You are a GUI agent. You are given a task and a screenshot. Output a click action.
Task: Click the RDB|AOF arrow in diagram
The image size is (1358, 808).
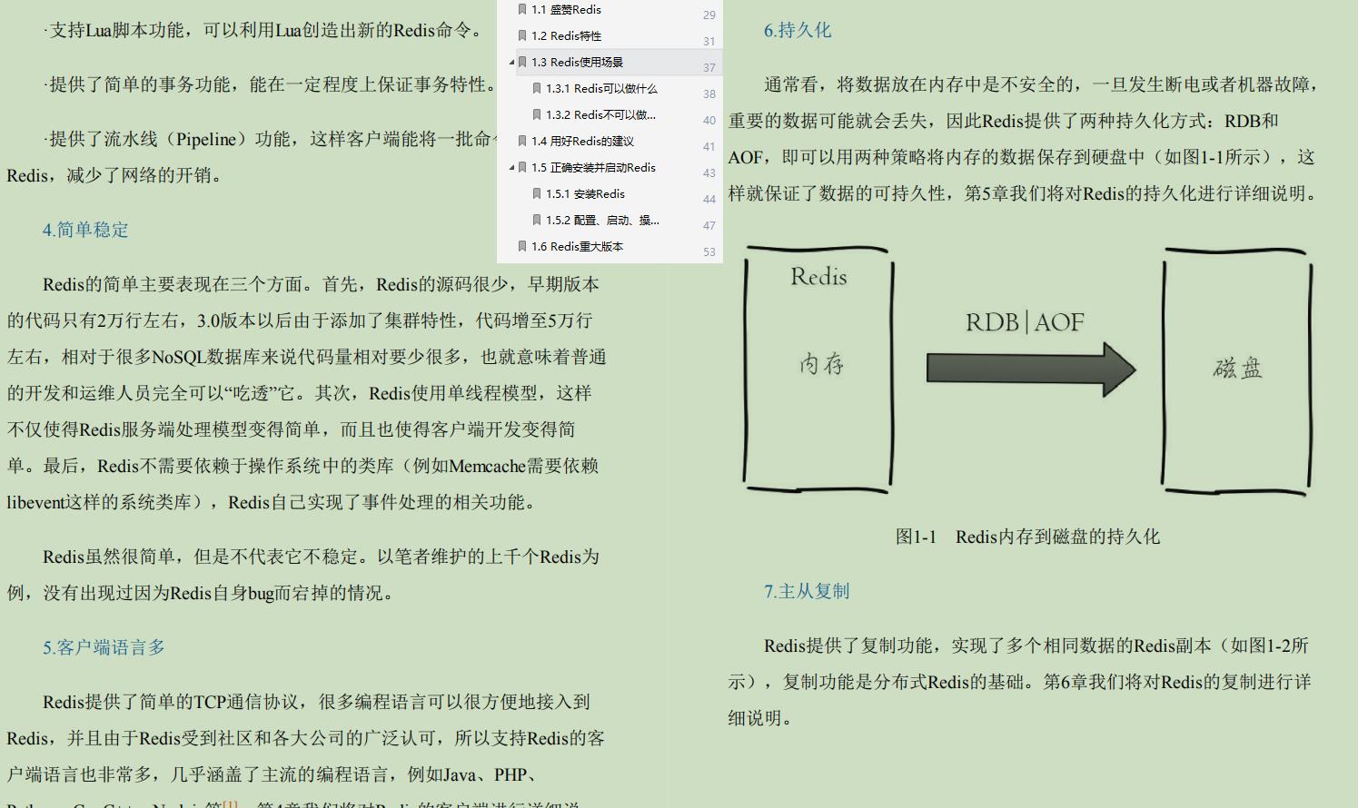(x=1030, y=369)
